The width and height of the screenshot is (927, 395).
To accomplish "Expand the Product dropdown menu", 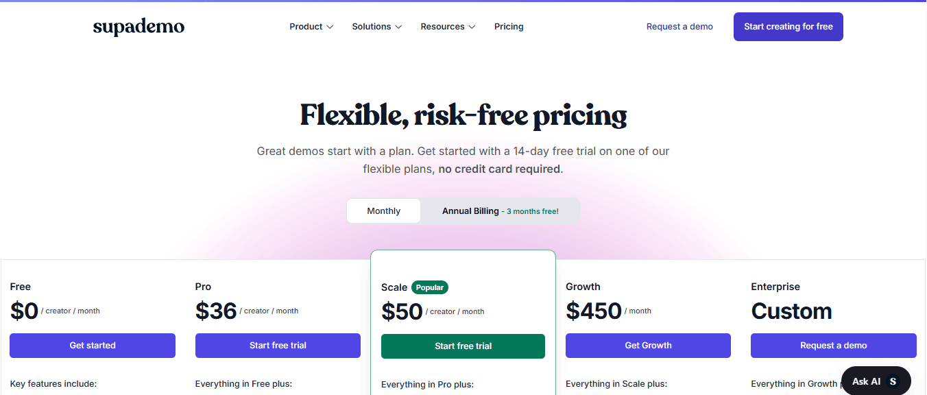I will pyautogui.click(x=311, y=27).
